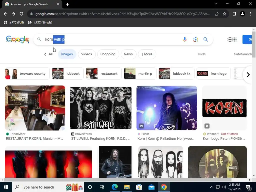The width and height of the screenshot is (256, 192).
Task: Expand the More search options
Action: [147, 54]
